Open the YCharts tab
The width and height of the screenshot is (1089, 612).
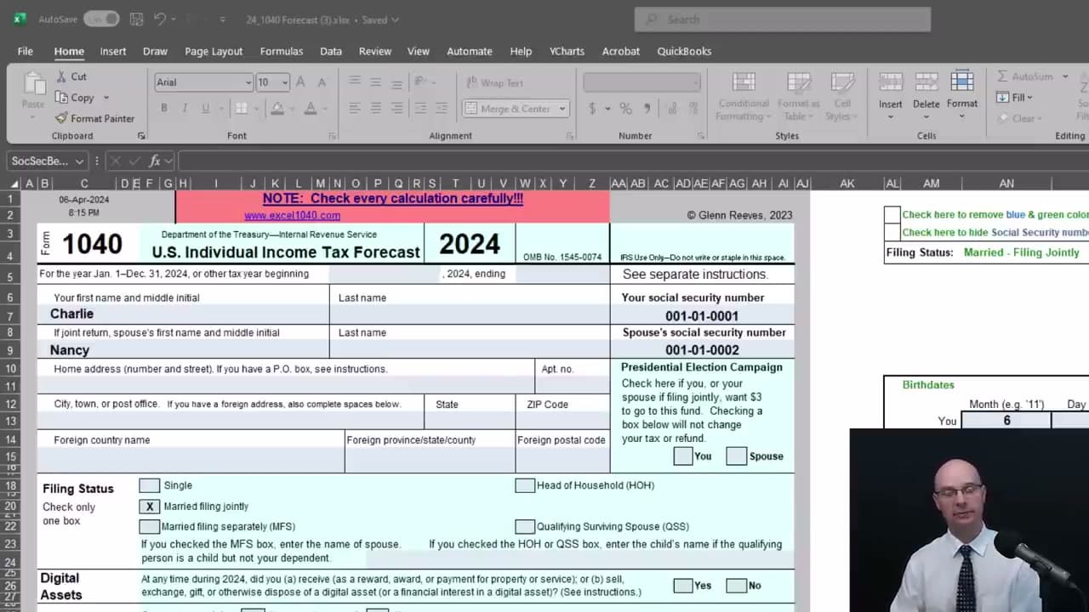(567, 51)
